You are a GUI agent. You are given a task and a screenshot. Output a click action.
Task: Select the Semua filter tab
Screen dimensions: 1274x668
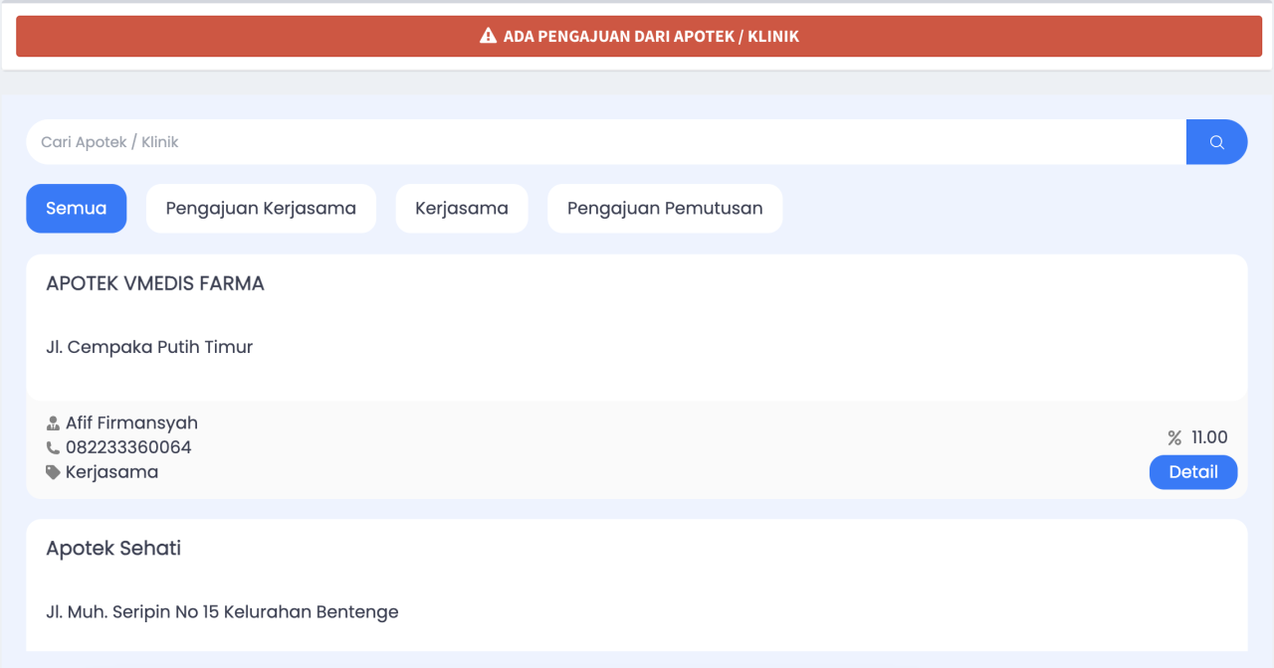coord(77,209)
